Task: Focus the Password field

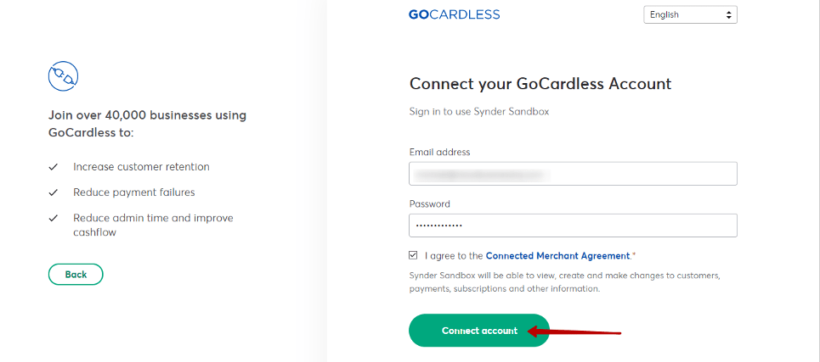Action: 573,226
